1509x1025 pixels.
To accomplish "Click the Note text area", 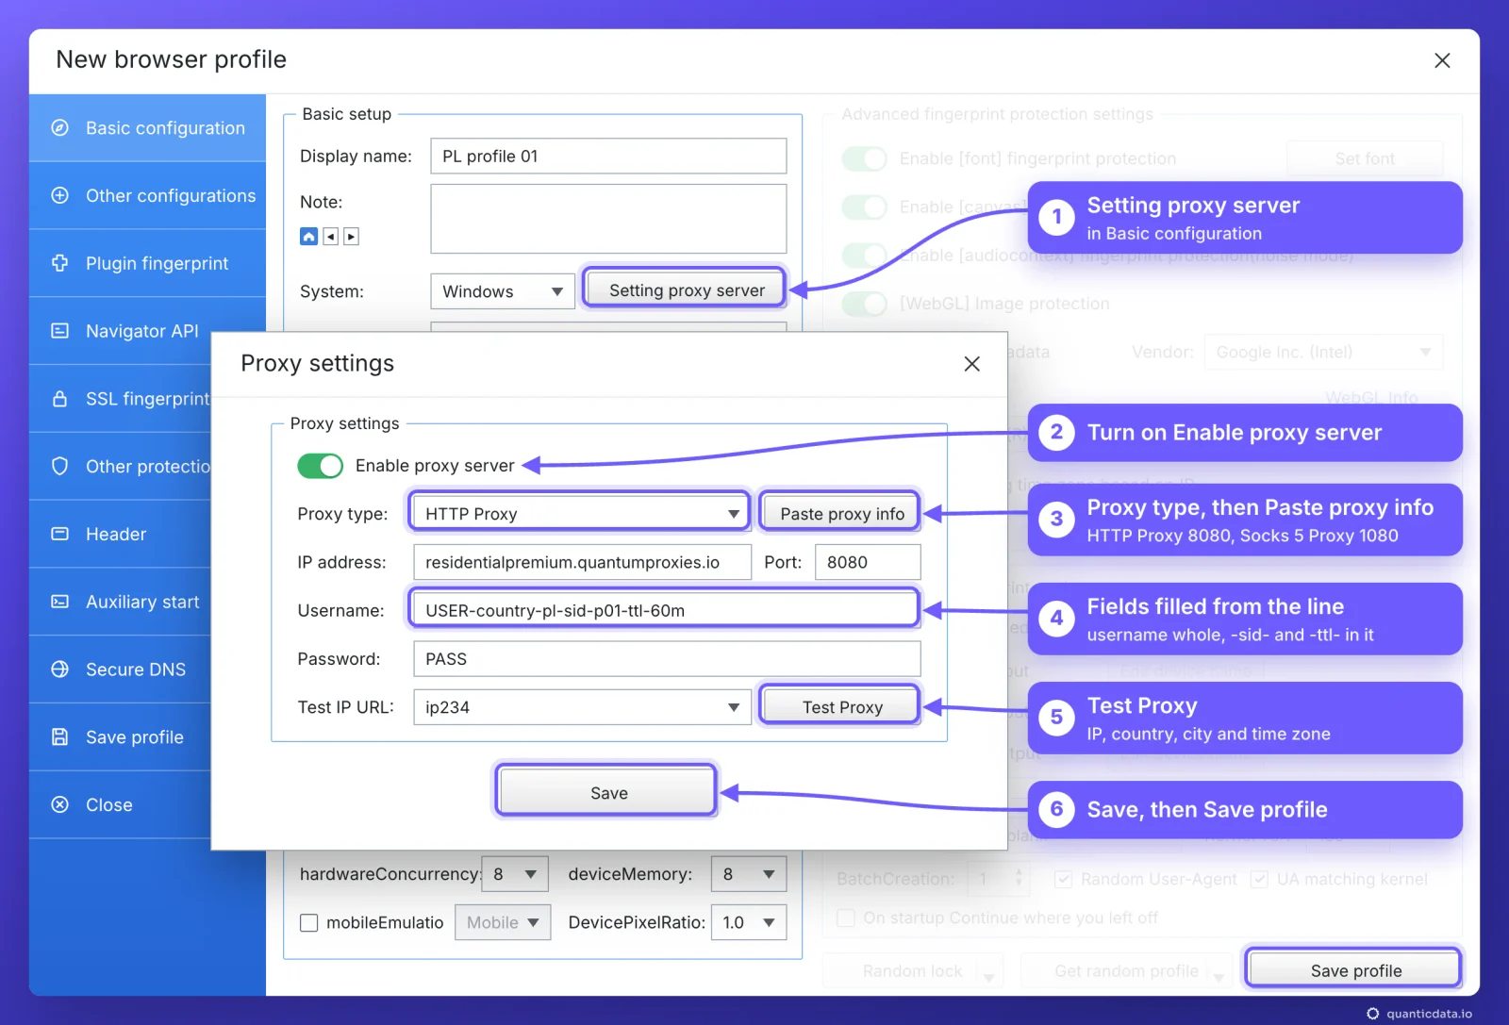I will (x=608, y=219).
